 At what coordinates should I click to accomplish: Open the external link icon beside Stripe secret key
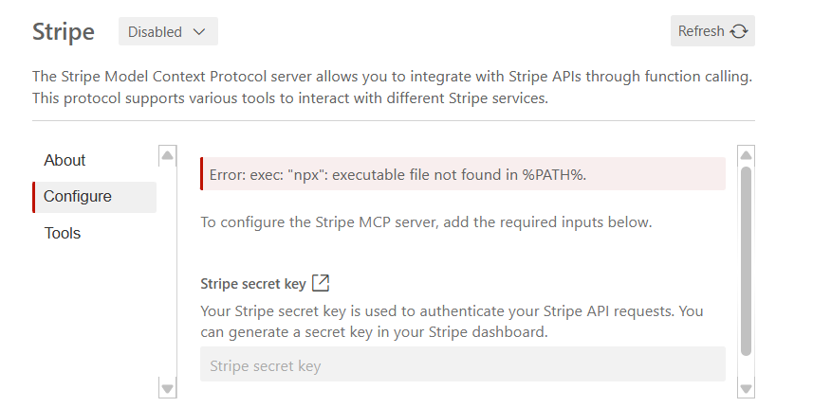(321, 283)
